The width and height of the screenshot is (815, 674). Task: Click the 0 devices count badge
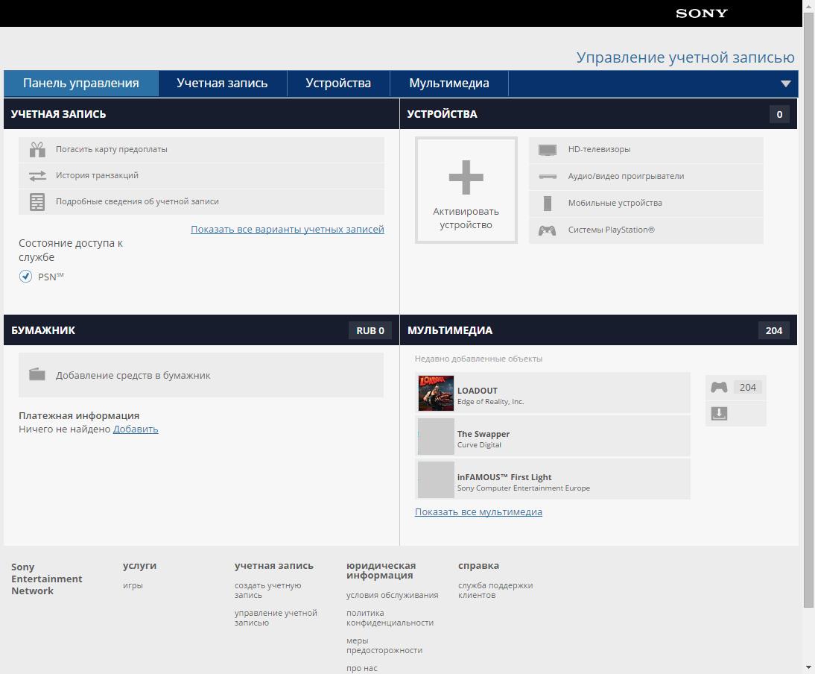coord(779,114)
